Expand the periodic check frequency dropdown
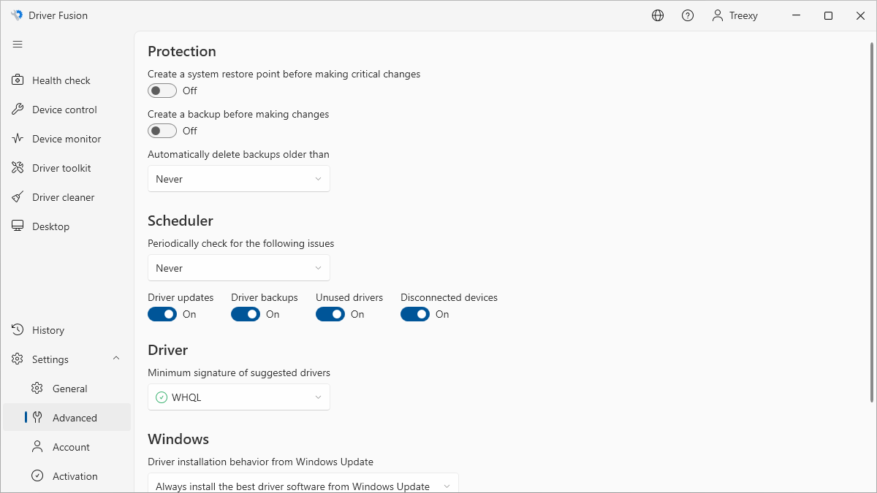The width and height of the screenshot is (877, 493). 239,268
